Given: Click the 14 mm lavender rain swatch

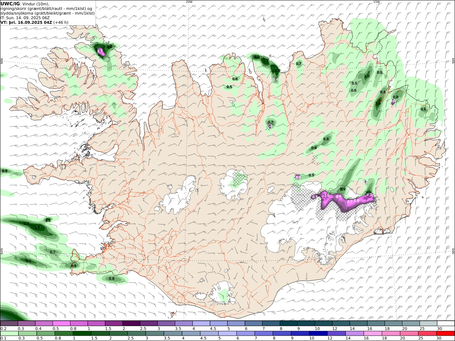Looking at the screenshot, I should coord(354,334).
